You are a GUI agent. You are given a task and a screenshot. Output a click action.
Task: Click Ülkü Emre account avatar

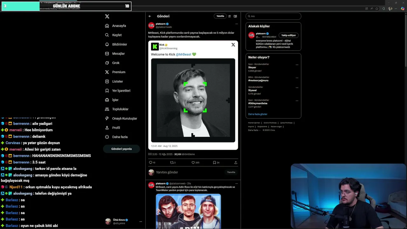(x=108, y=221)
